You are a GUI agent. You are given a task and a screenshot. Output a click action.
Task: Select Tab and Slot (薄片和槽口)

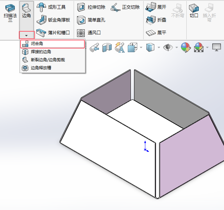[53, 33]
